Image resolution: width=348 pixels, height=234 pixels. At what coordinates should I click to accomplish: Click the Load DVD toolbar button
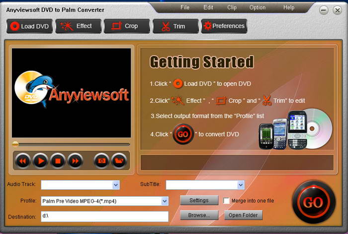click(29, 26)
